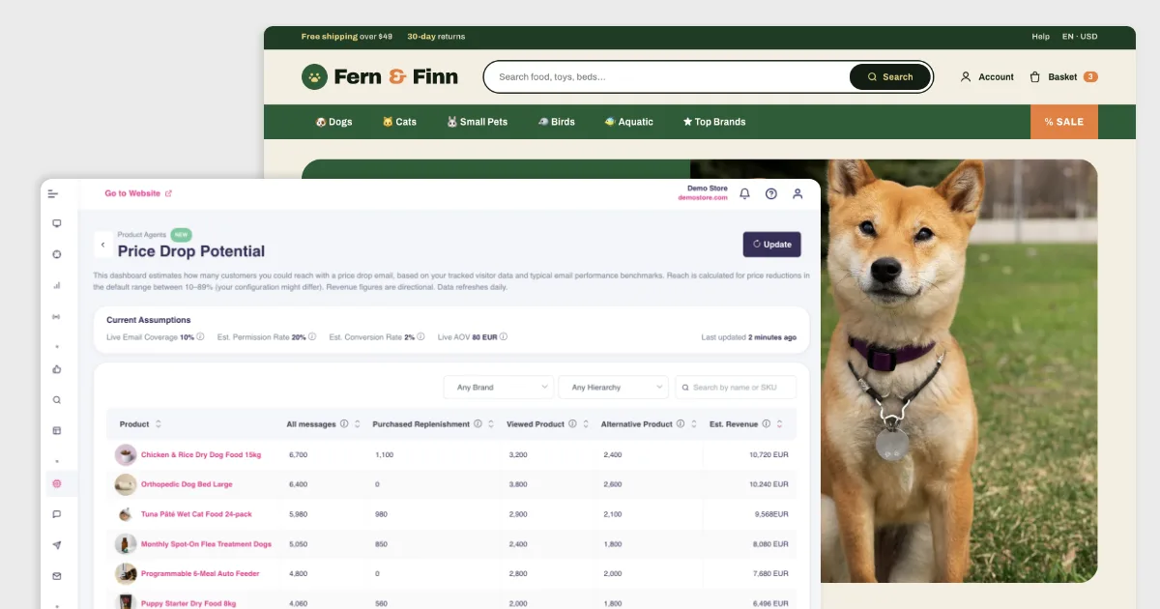The image size is (1160, 609).
Task: Show info for All messages column
Action: tap(344, 424)
